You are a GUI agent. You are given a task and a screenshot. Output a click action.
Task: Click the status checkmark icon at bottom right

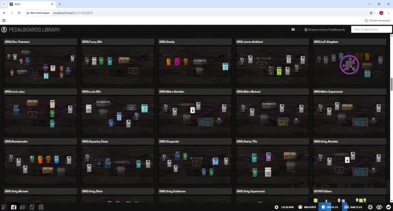(388, 207)
